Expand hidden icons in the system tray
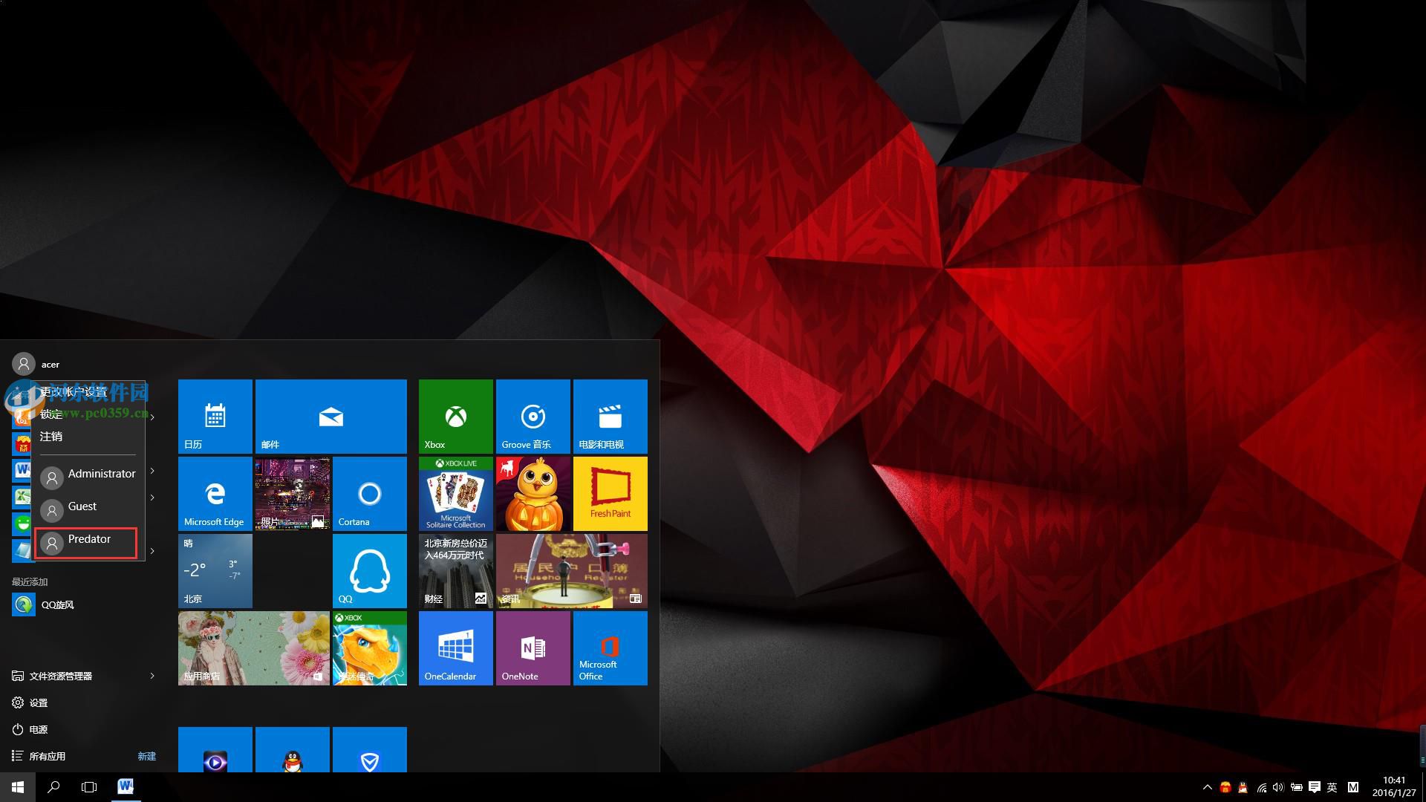Image resolution: width=1426 pixels, height=802 pixels. [x=1209, y=787]
